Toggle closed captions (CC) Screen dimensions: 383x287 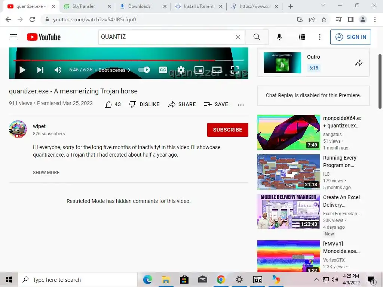163,70
